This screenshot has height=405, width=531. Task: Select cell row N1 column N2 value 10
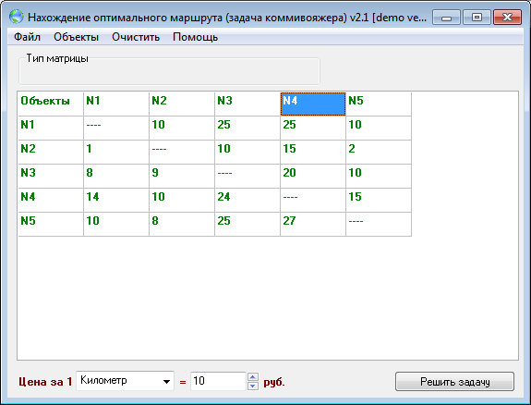coord(182,129)
